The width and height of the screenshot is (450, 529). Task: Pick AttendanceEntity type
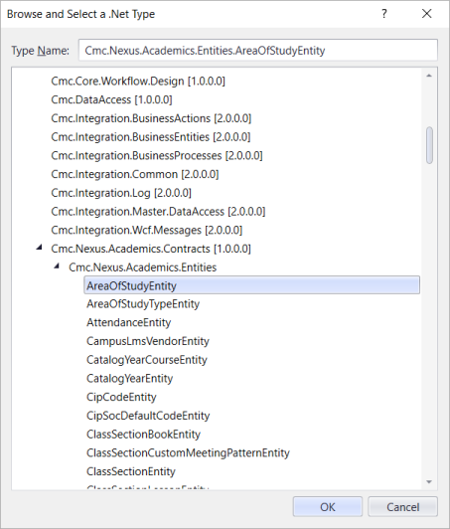[x=128, y=322]
